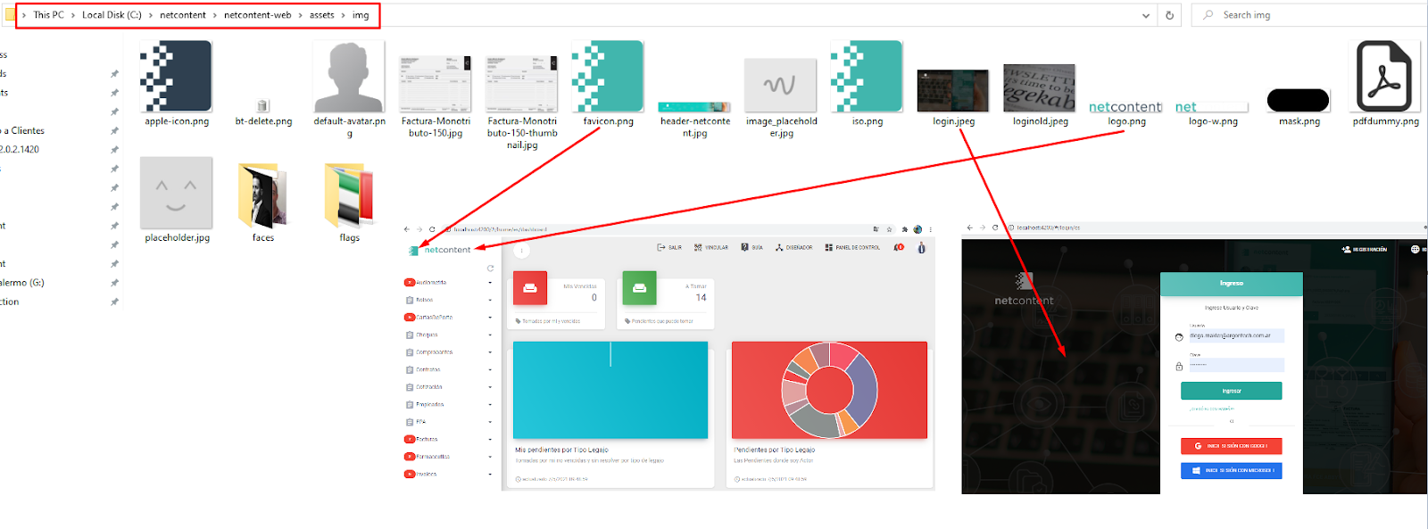Open the apple-icon.png file
This screenshot has width=1428, height=529.
[176, 83]
